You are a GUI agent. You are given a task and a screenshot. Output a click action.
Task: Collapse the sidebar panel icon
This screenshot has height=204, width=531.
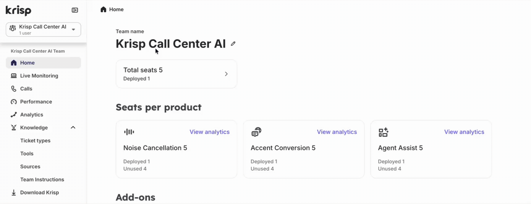pyautogui.click(x=75, y=10)
